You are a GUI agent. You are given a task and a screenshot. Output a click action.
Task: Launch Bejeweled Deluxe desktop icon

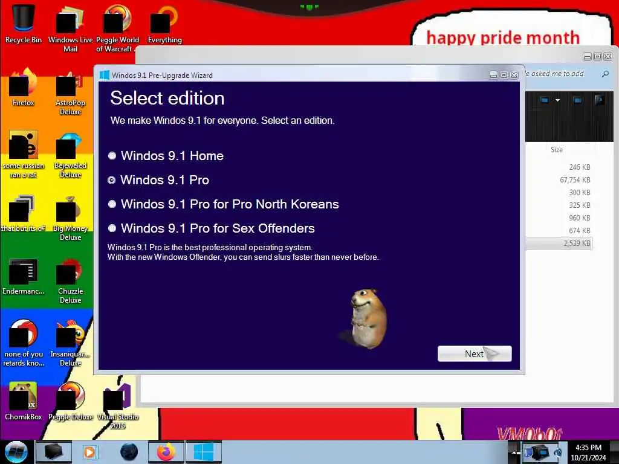coord(70,154)
